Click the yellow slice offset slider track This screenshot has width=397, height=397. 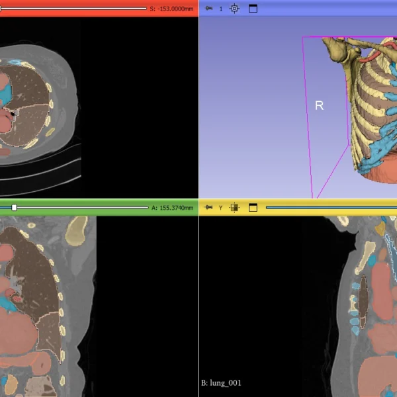coord(331,208)
